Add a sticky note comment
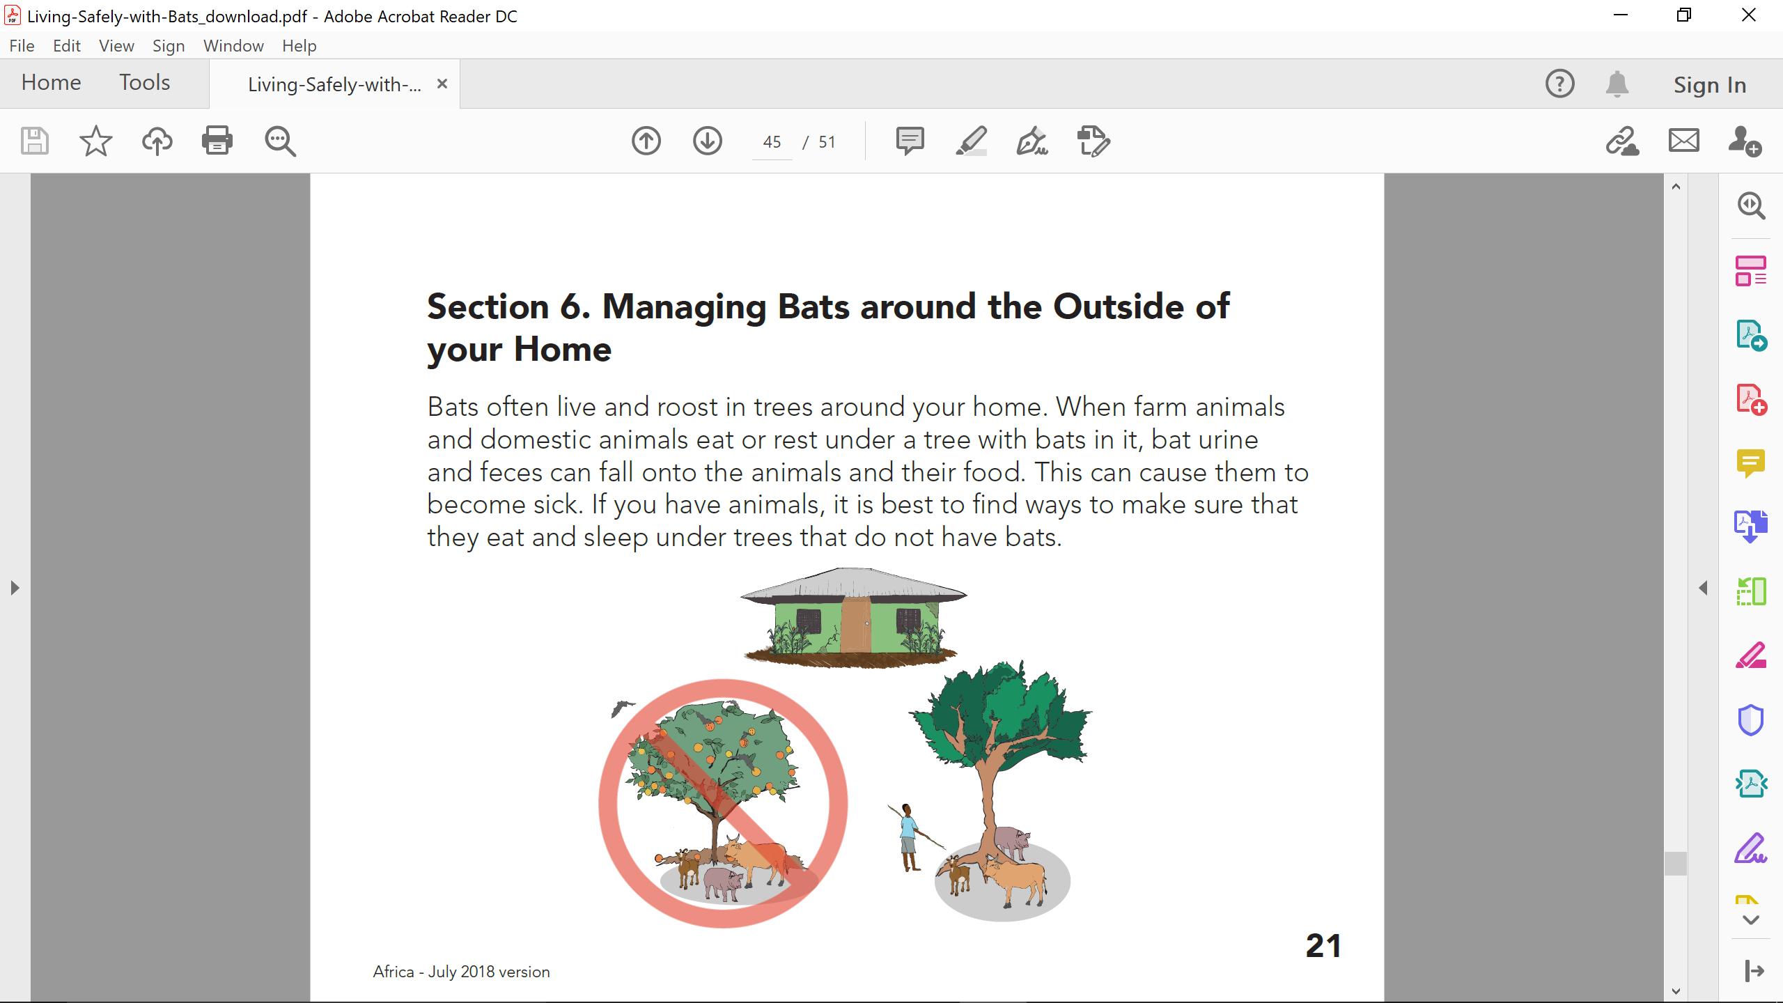This screenshot has width=1783, height=1003. pos(910,141)
